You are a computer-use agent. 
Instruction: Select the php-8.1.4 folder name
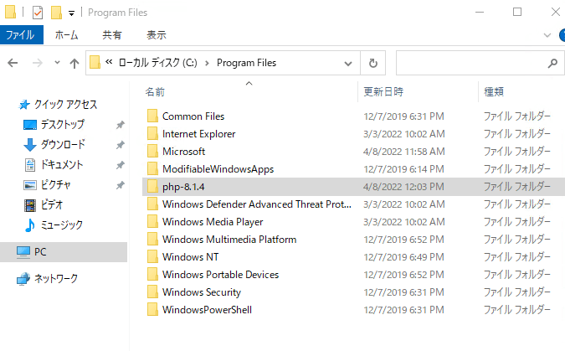[183, 187]
